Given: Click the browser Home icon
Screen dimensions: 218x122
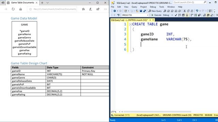Looking at the screenshot, I should pyautogui.click(x=20, y=9).
